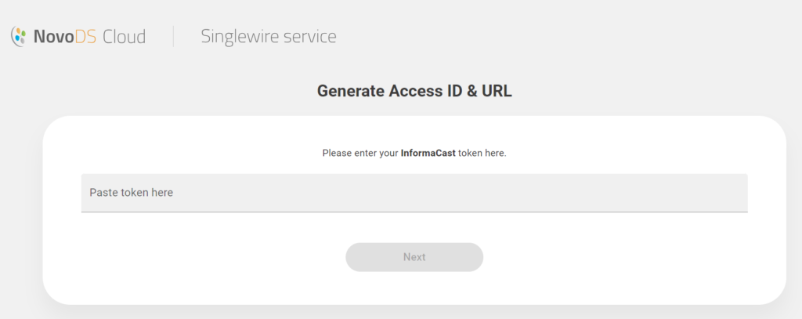This screenshot has height=319, width=802.
Task: Click the Generate Access ID & URL heading
Action: (x=414, y=91)
